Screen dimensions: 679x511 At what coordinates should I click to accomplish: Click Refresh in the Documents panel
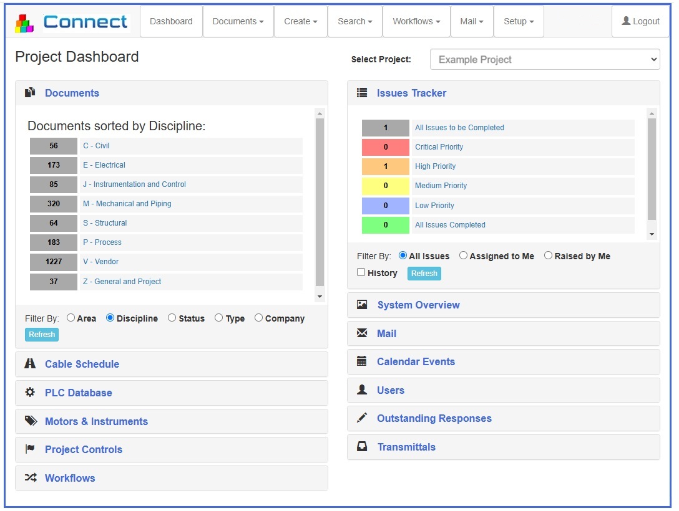point(42,334)
